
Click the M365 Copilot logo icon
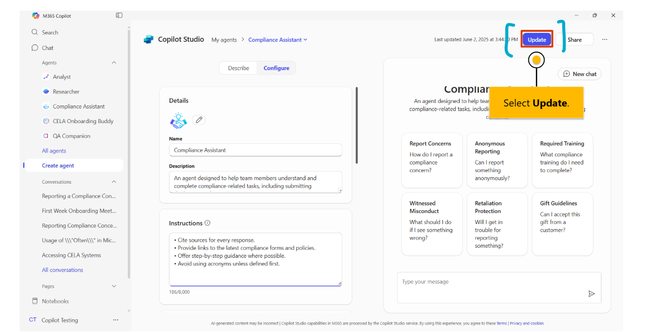point(35,16)
